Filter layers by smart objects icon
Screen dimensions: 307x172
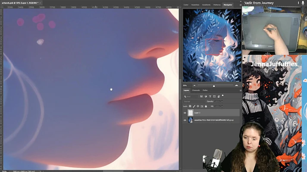click(219, 96)
